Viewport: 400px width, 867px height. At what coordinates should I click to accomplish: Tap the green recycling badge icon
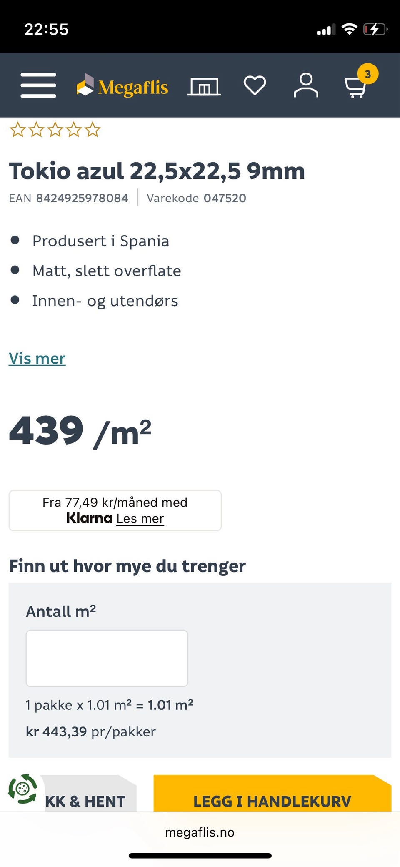(23, 789)
